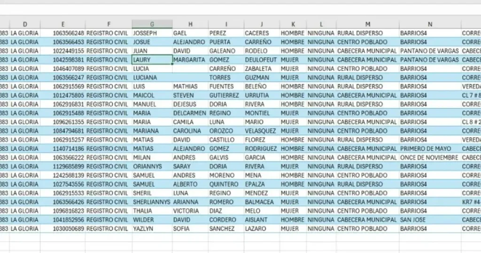481x253 pixels.
Task: Click the cell containing GALVIS
Action: click(226, 157)
